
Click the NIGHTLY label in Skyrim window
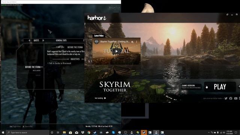click(114, 8)
